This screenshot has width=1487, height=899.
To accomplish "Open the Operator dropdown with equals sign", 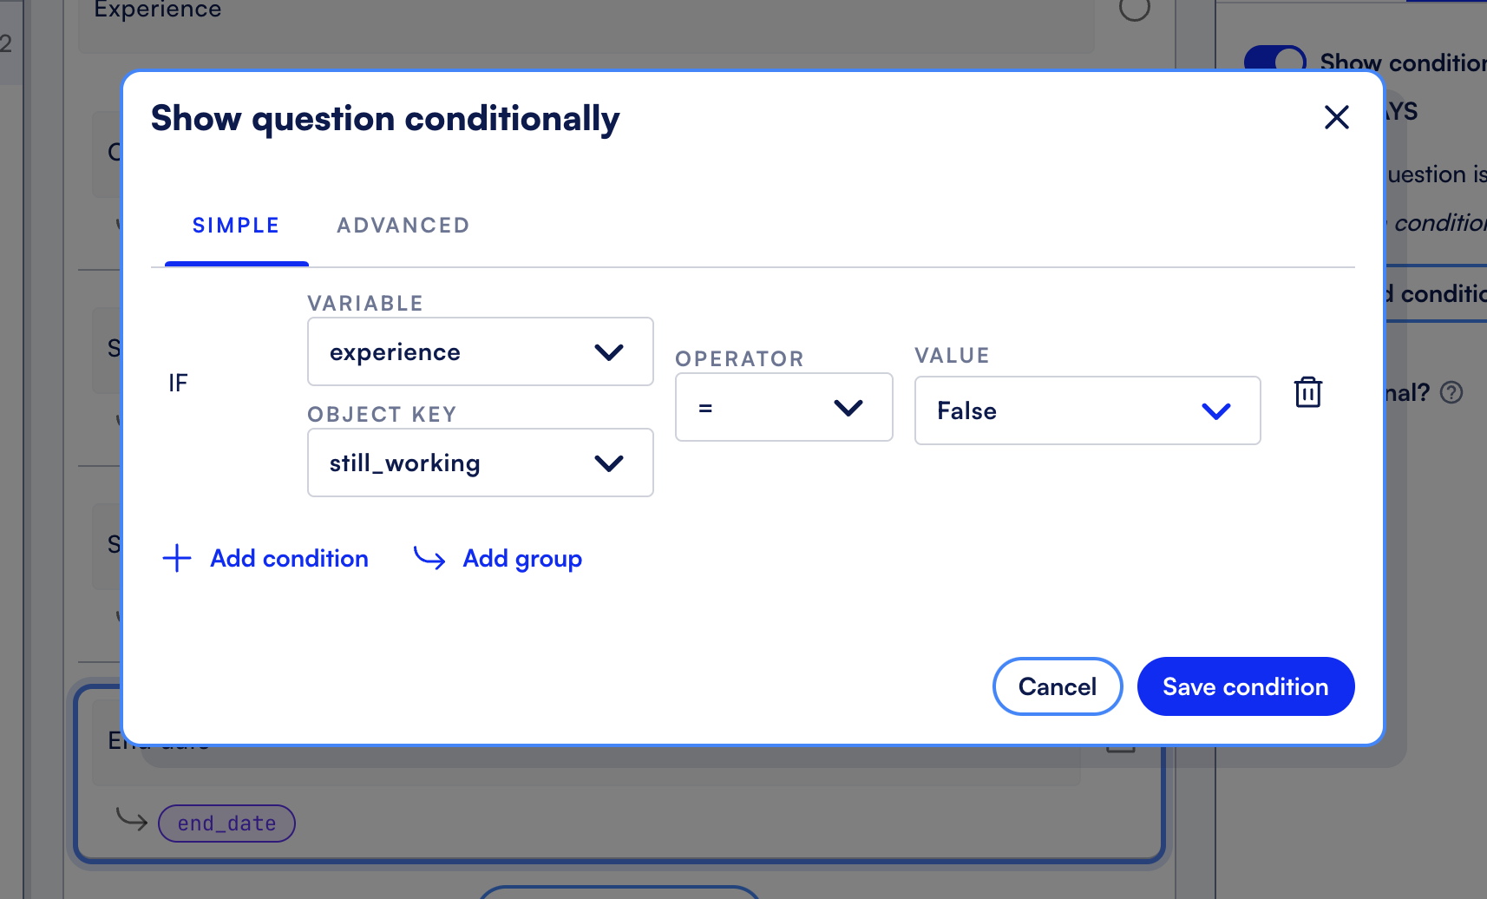I will point(783,407).
